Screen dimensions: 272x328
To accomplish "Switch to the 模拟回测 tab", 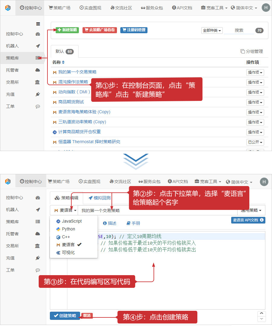I will [x=99, y=198].
